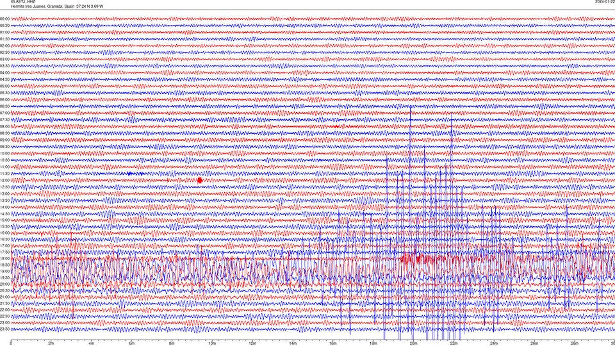Select the 14:00 time label
This screenshot has height=346, width=615.
4,207
